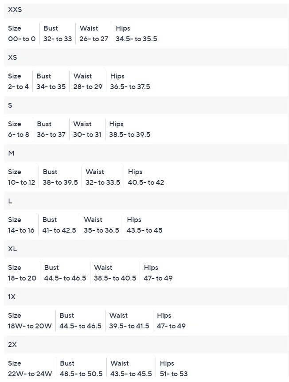289x382 pixels.
Task: Select the bust value 32- to 33
Action: click(58, 39)
